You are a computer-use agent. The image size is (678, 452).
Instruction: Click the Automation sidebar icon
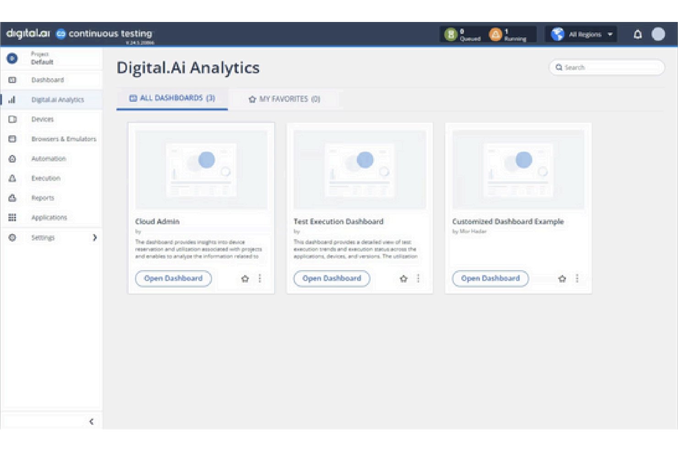pyautogui.click(x=12, y=159)
